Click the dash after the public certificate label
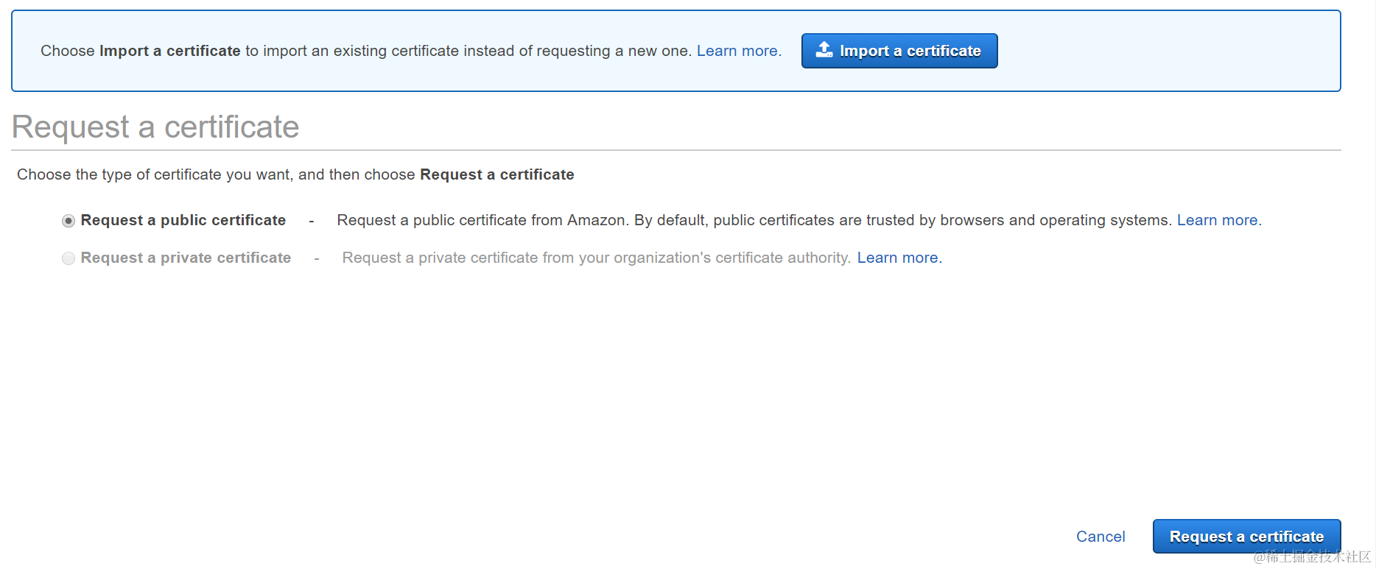Viewport: 1376px width, 569px height. [312, 221]
